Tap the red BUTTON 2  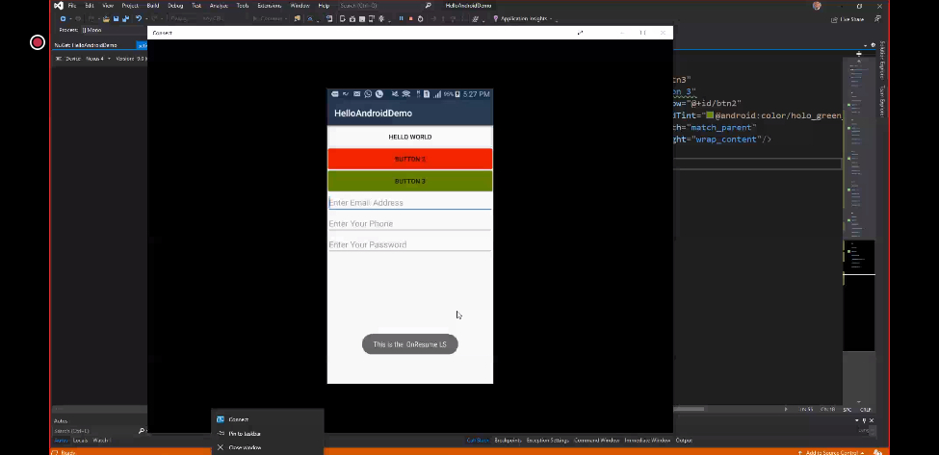[410, 159]
